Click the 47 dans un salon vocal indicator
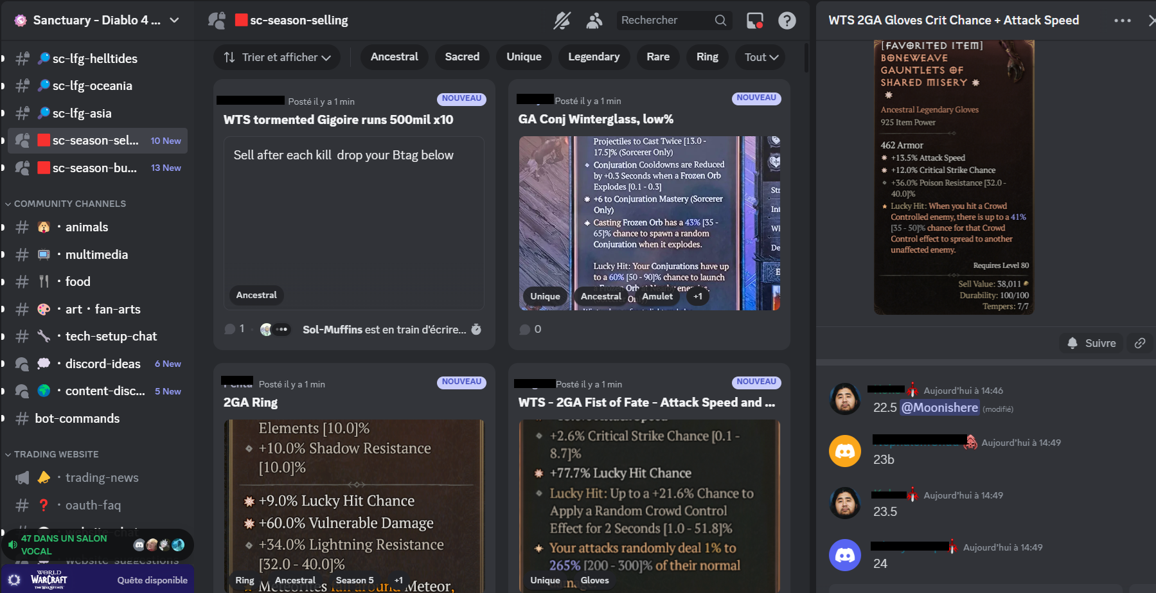Image resolution: width=1156 pixels, height=593 pixels. 97,545
